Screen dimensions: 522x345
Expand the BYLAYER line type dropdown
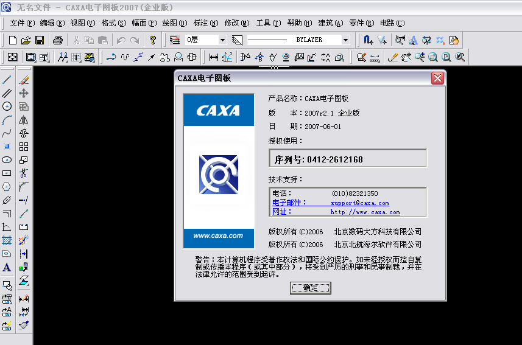[x=345, y=40]
